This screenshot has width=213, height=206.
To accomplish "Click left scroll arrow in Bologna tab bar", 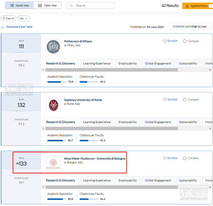I will 43,187.
